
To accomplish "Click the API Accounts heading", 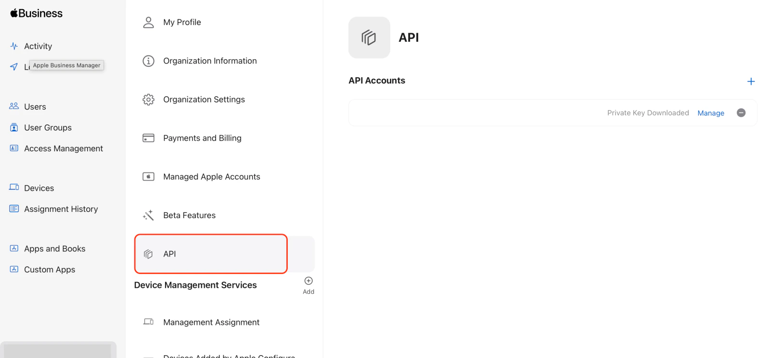I will point(377,81).
